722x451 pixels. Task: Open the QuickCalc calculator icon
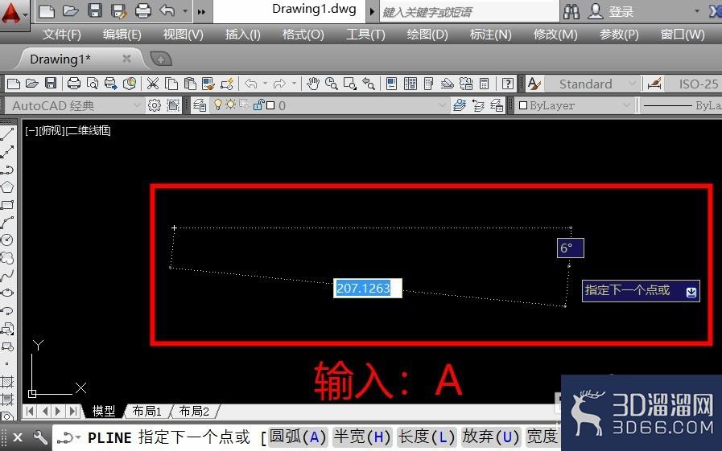[x=484, y=84]
